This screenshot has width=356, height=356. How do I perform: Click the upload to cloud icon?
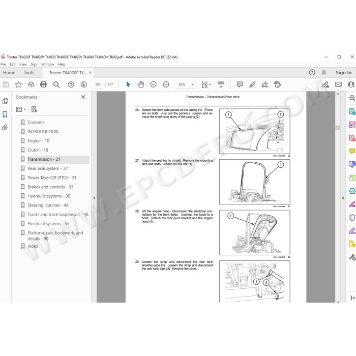tap(31, 85)
